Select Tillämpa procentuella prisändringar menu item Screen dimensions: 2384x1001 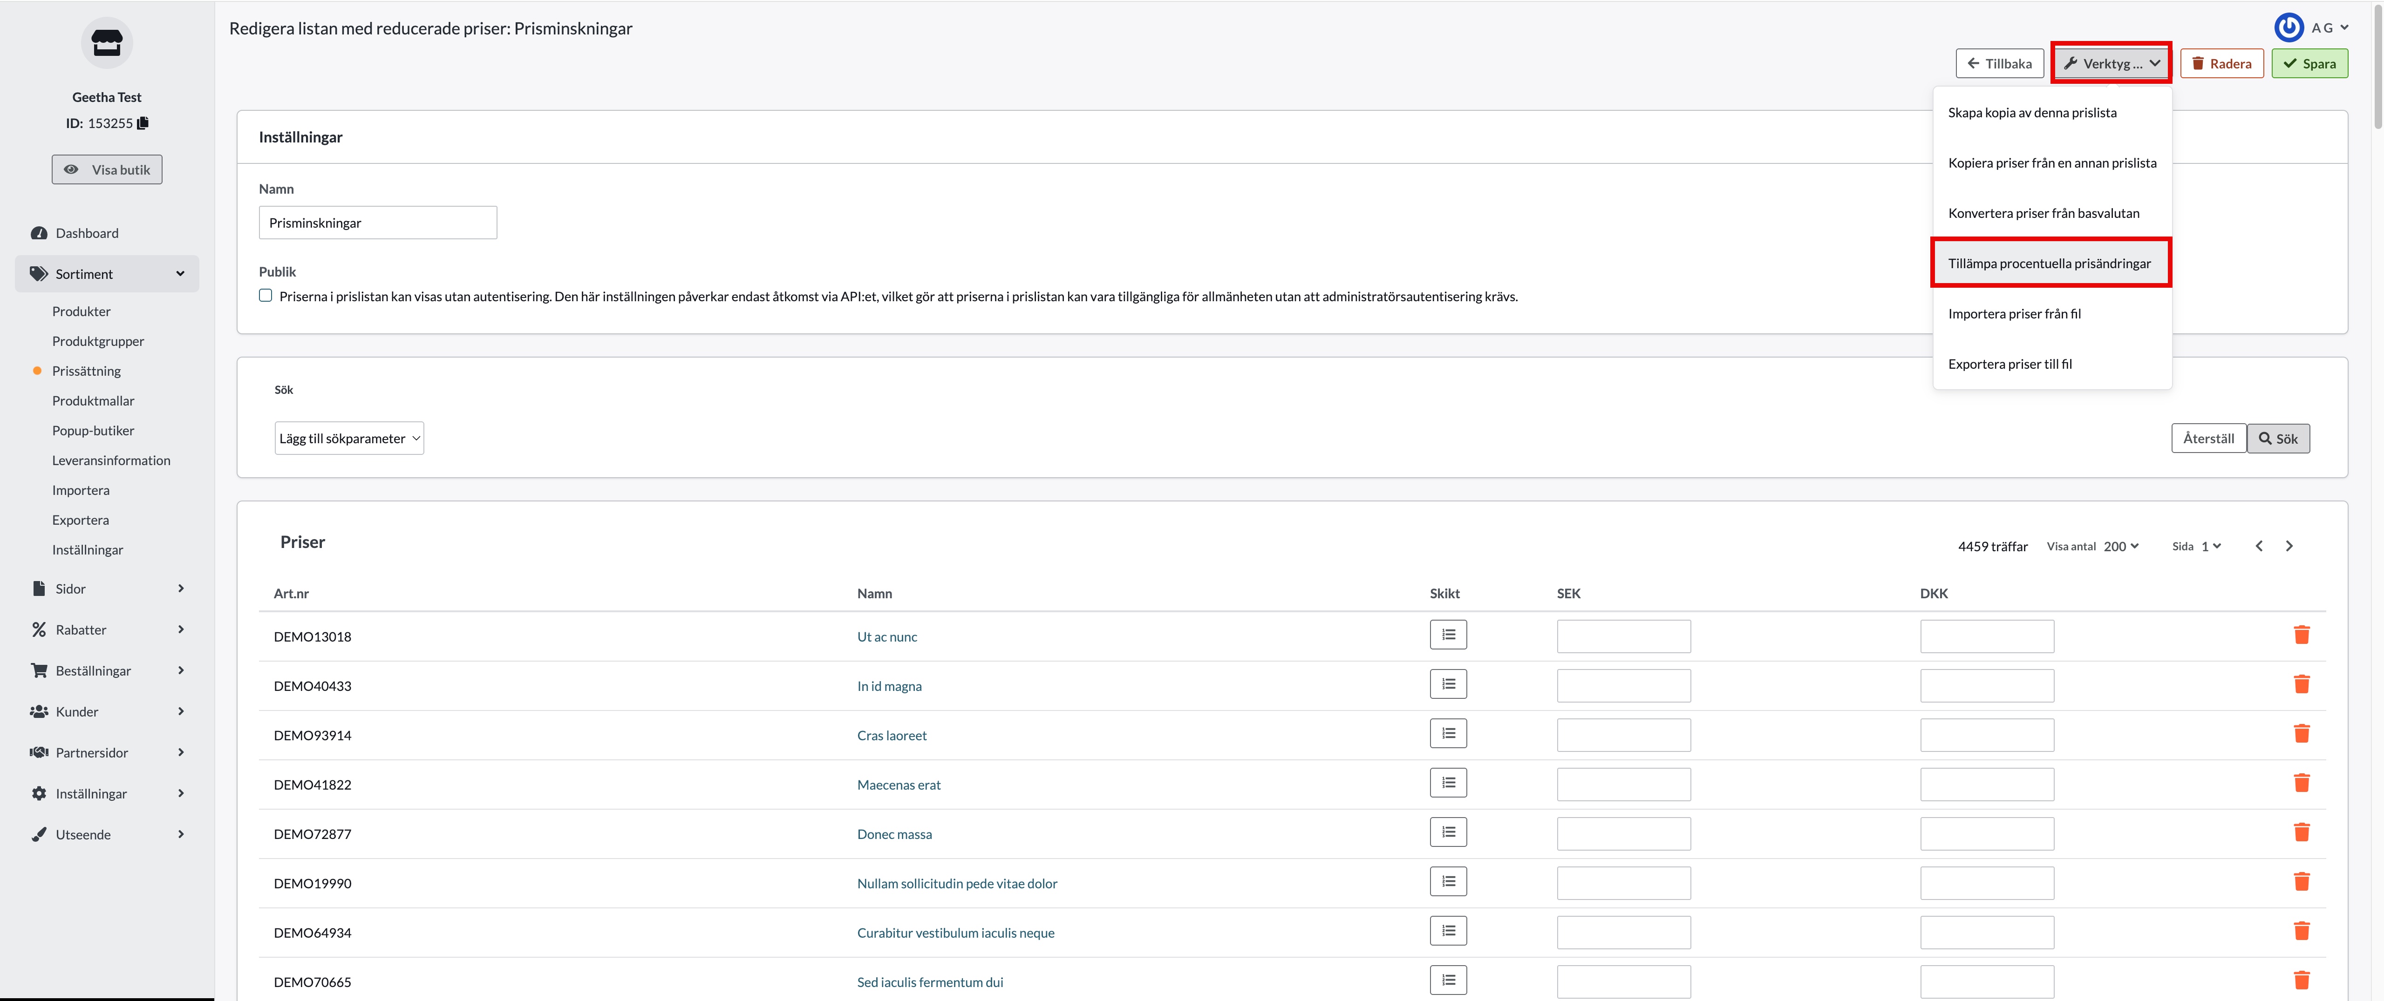(2049, 264)
